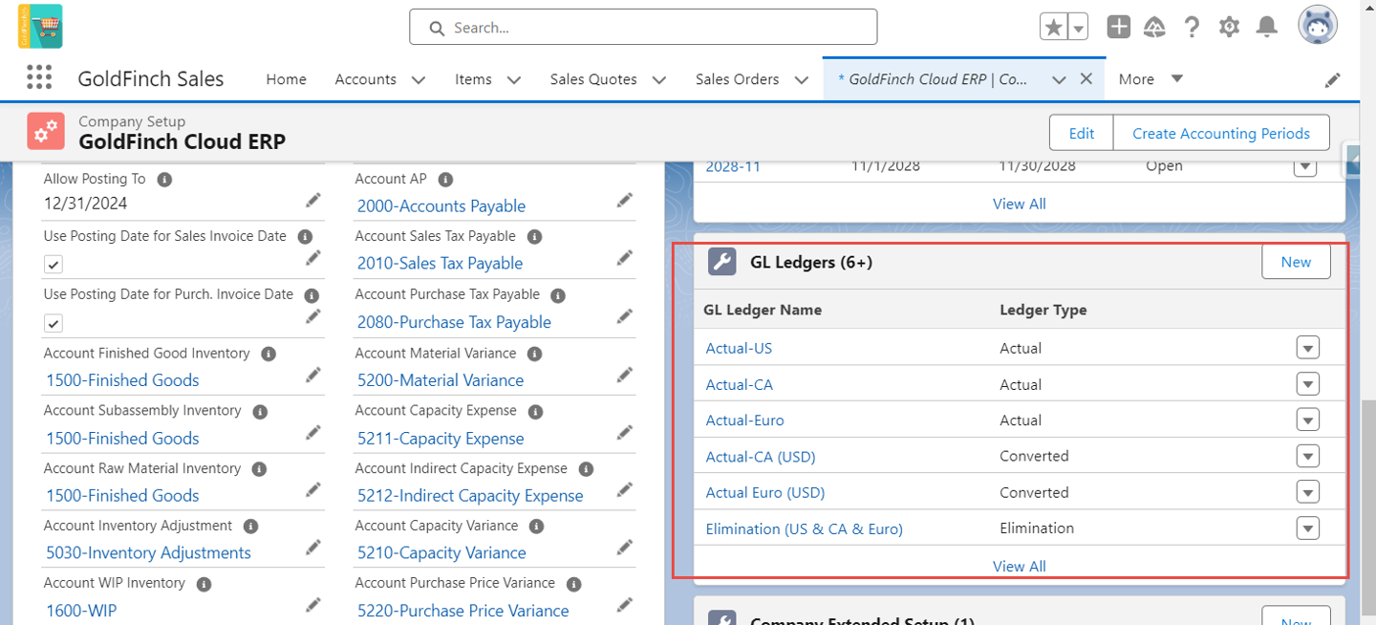Click the Edit button
The width and height of the screenshot is (1376, 625).
tap(1082, 133)
